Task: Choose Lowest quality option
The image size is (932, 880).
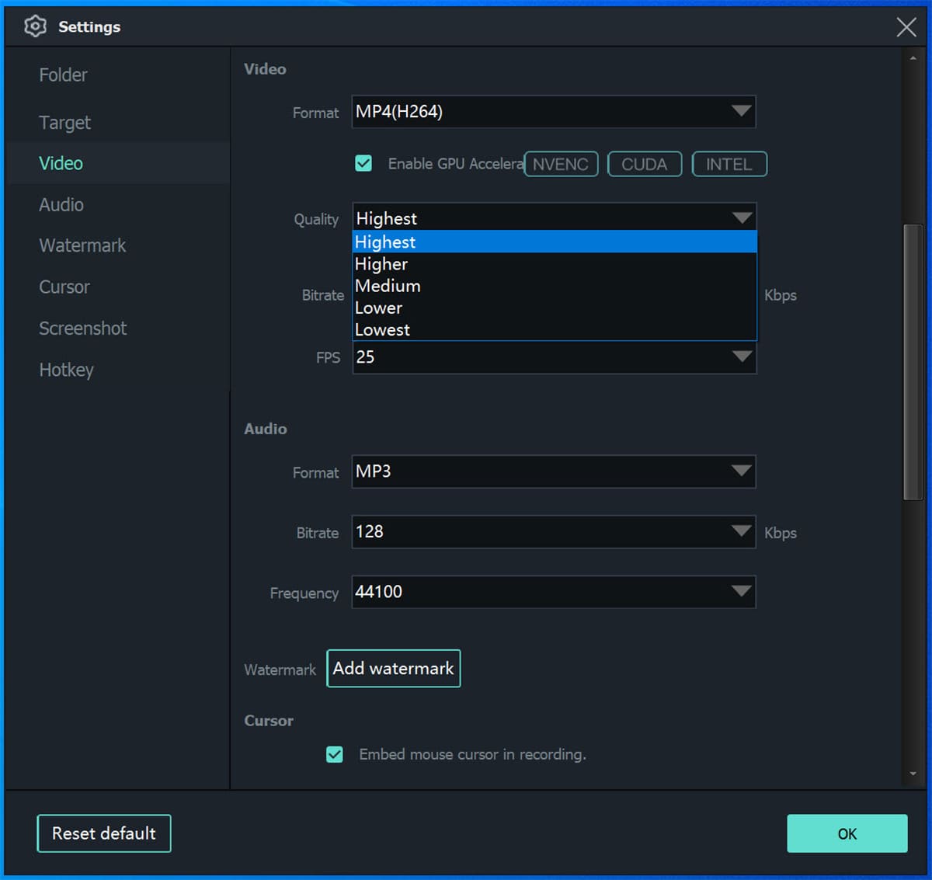Action: coord(383,329)
